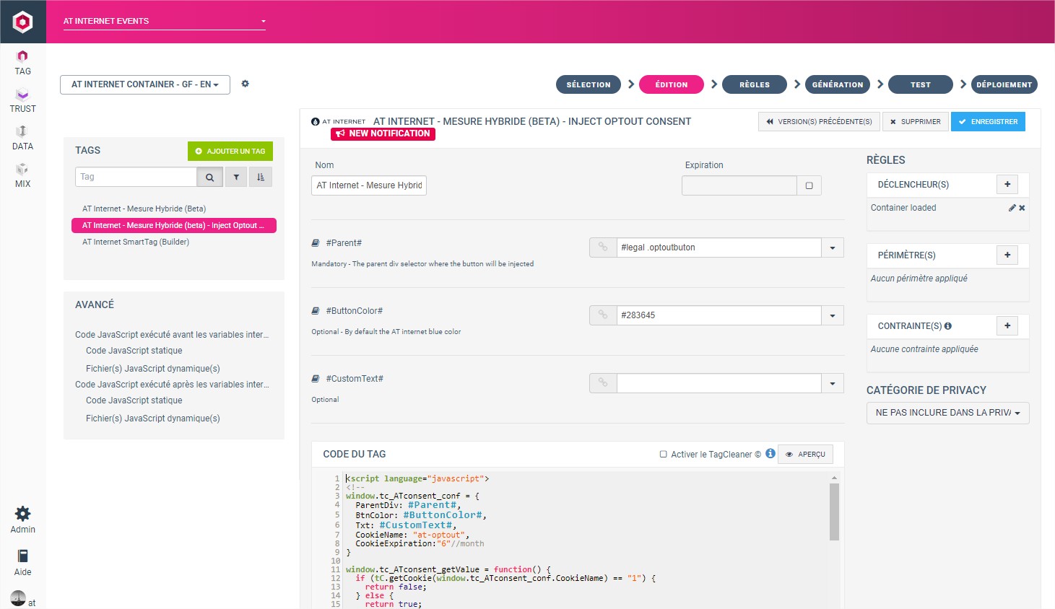Click the Enregistrer button
Image resolution: width=1055 pixels, height=609 pixels.
pyautogui.click(x=988, y=122)
